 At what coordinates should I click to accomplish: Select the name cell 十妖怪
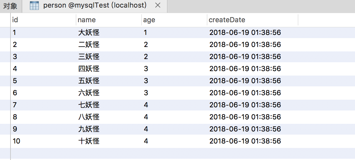[x=89, y=141]
